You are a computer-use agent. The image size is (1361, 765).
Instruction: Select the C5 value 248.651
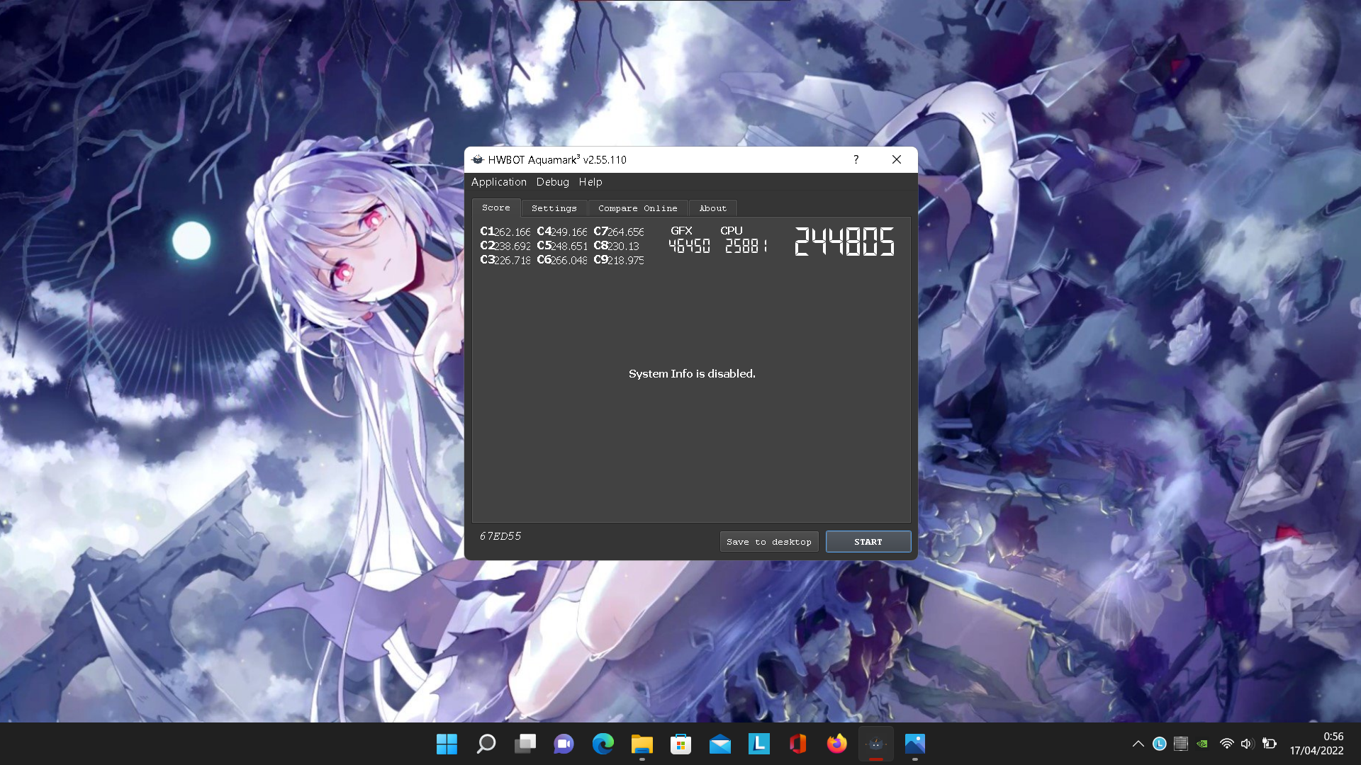pyautogui.click(x=569, y=246)
